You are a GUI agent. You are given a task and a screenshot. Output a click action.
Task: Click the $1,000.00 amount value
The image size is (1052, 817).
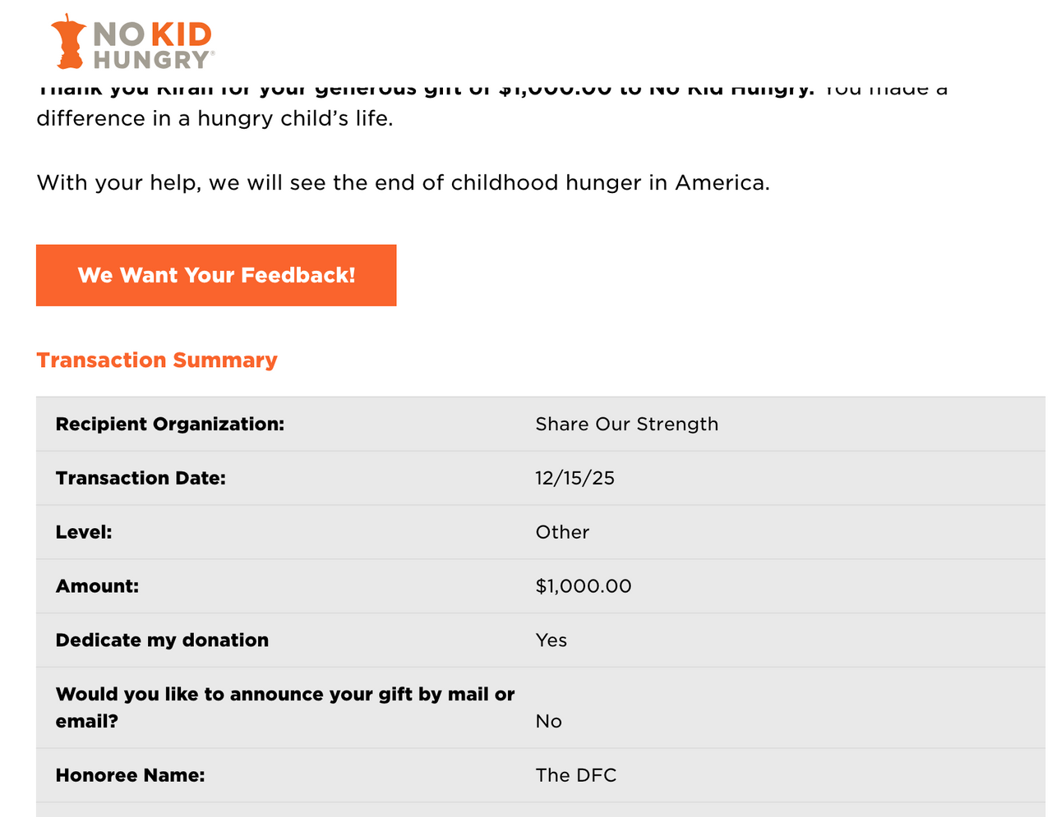click(x=584, y=586)
